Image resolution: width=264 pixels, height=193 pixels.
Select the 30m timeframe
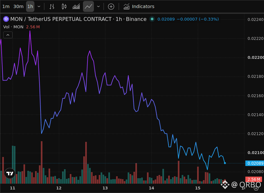coord(18,6)
